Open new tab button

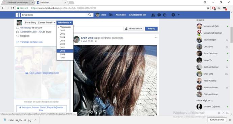tap(71, 2)
